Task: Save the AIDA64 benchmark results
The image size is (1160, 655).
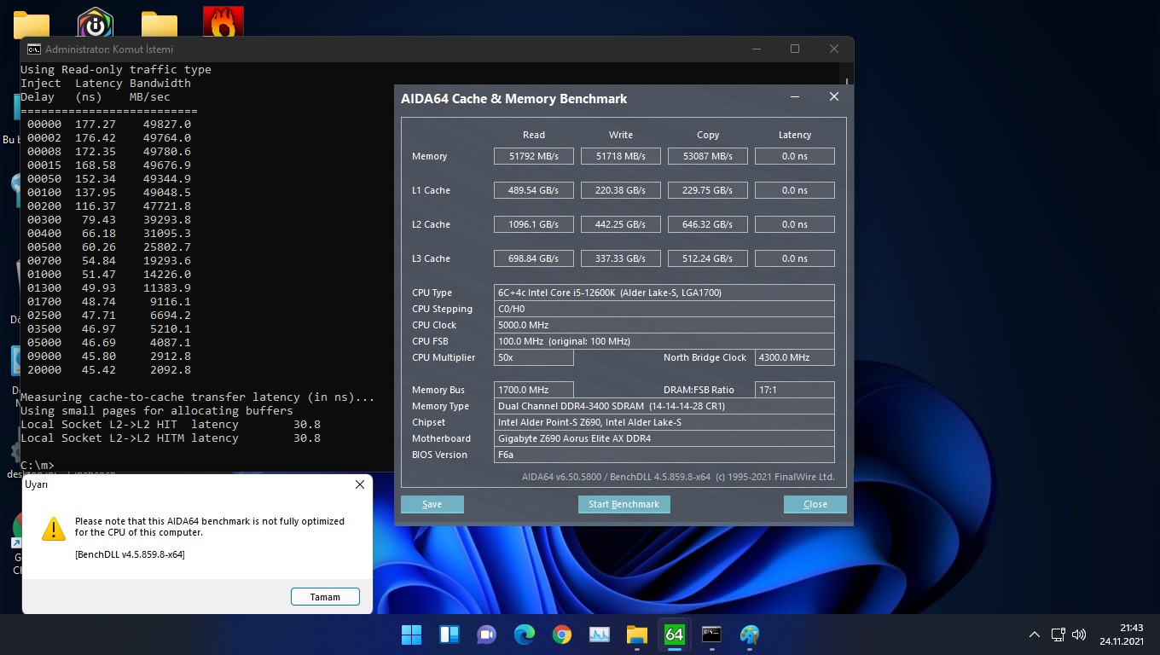Action: (x=432, y=504)
